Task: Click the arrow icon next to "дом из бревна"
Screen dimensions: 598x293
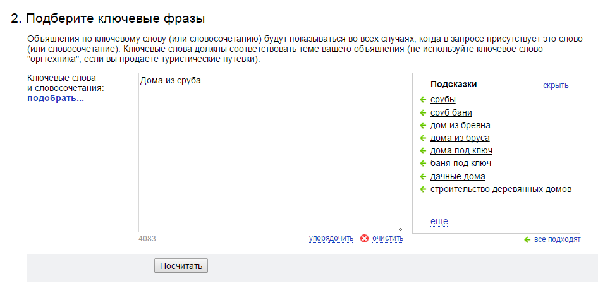Action: click(x=423, y=125)
